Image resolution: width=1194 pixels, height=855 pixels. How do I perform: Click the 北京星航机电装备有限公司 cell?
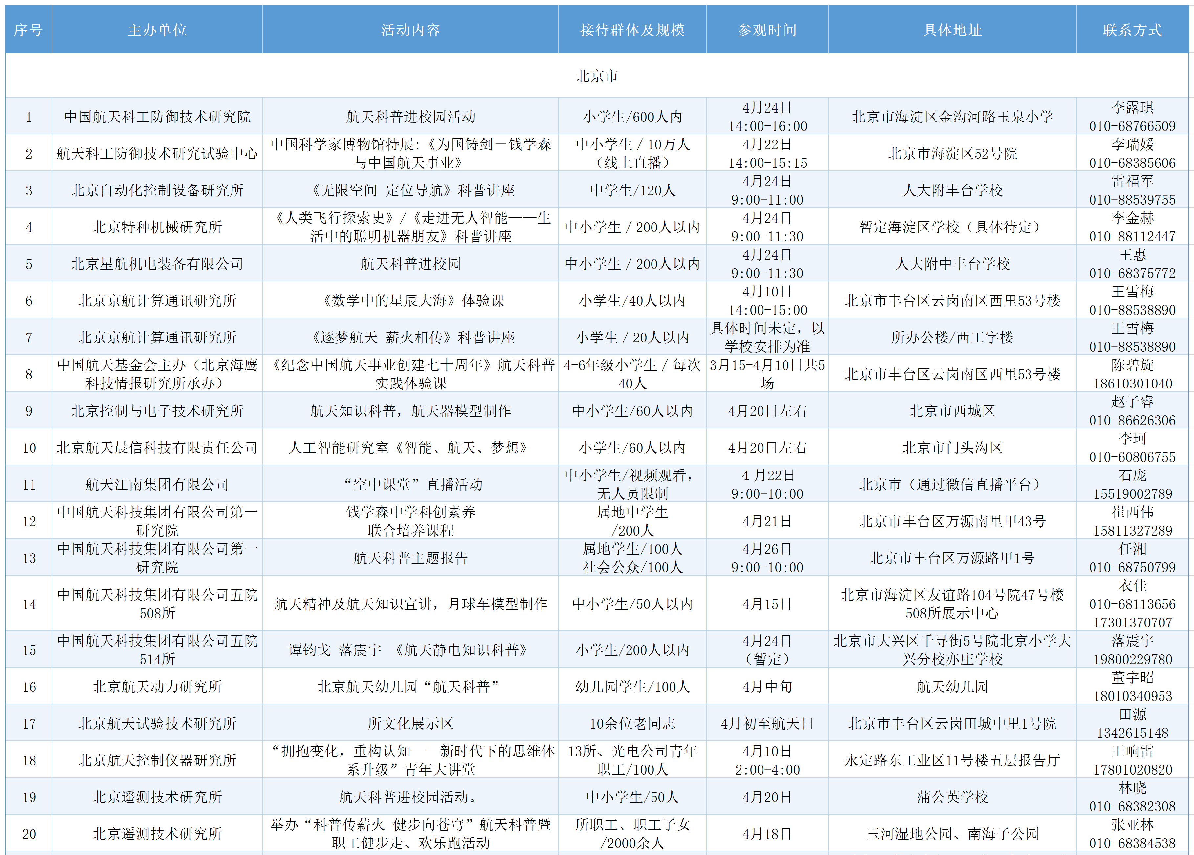coord(157,264)
